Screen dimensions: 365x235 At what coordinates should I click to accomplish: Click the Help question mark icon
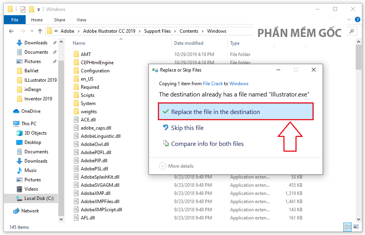[358, 20]
